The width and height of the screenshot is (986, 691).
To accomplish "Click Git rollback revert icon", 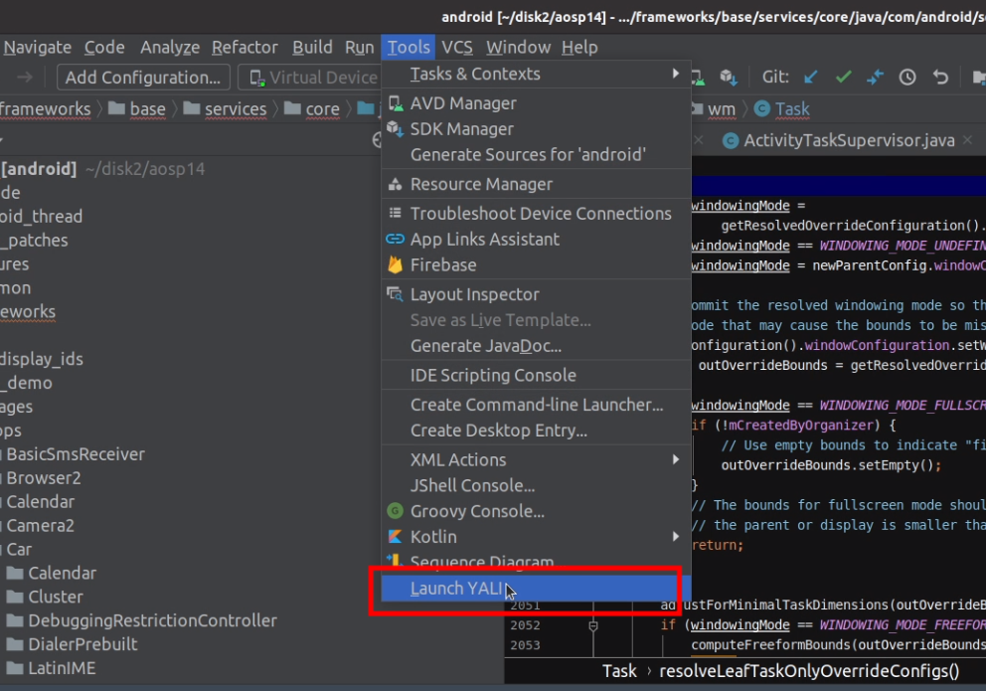I will point(940,77).
